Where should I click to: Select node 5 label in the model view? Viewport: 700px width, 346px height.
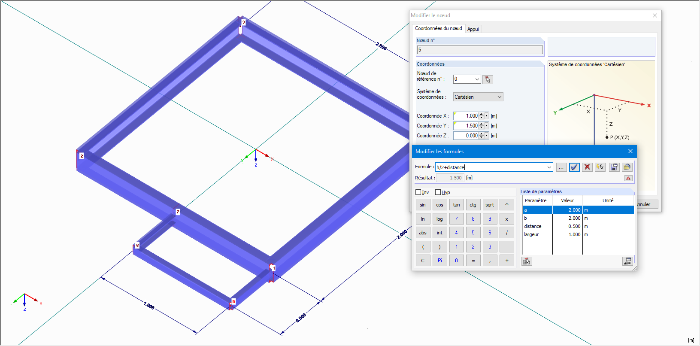coord(233,301)
